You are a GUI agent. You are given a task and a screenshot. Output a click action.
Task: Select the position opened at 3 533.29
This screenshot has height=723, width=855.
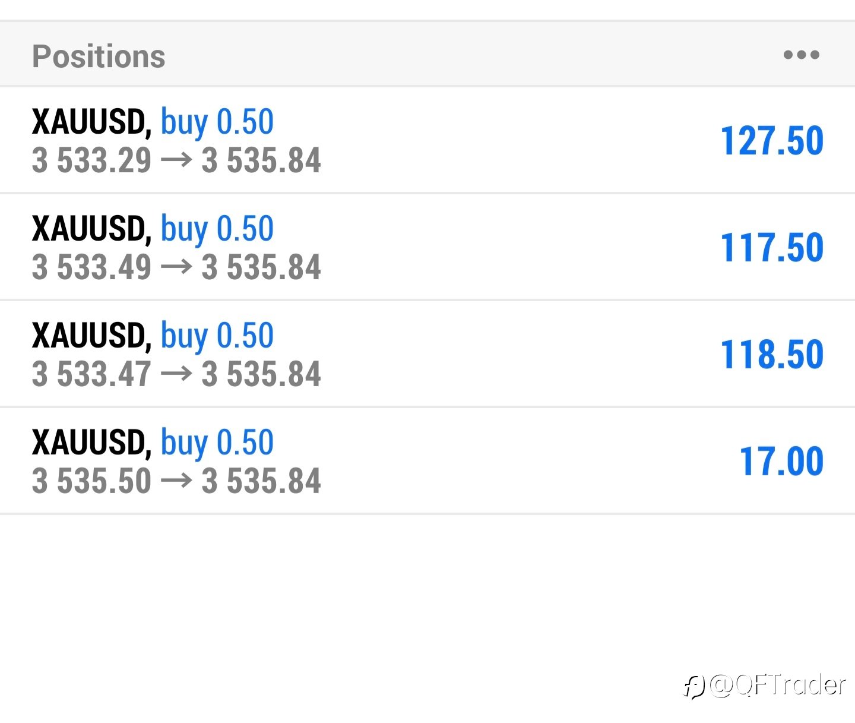click(427, 140)
